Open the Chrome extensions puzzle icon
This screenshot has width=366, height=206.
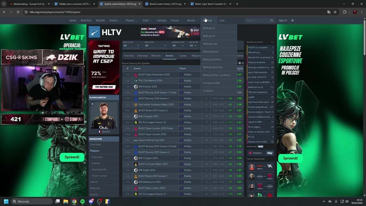345,12
